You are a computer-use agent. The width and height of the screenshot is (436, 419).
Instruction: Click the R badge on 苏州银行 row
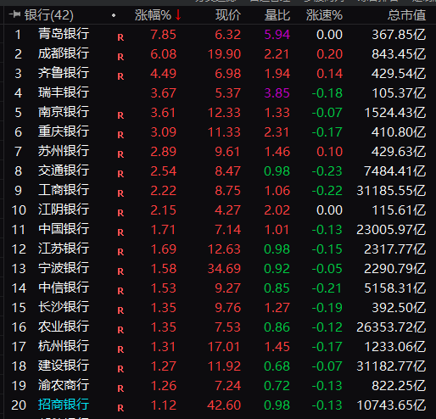point(120,154)
